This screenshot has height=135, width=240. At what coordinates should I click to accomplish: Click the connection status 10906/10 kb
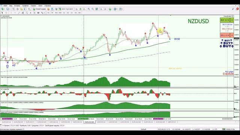pos(228,129)
